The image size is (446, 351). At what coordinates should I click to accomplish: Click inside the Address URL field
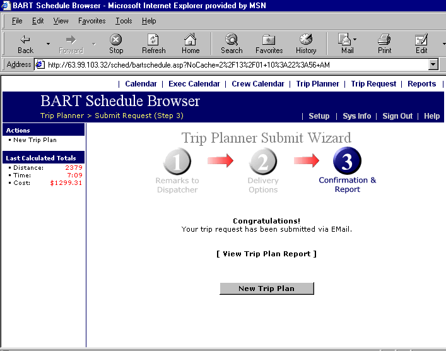pos(236,65)
